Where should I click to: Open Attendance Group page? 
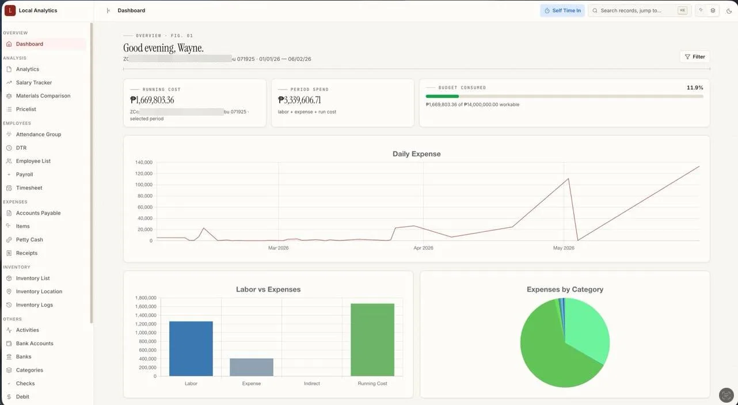[x=45, y=134]
